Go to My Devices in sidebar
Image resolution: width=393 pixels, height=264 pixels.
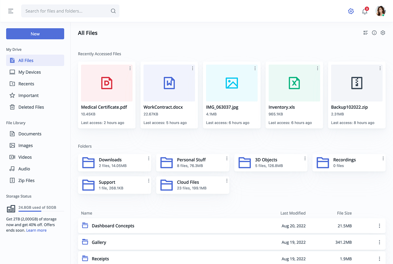pyautogui.click(x=29, y=72)
